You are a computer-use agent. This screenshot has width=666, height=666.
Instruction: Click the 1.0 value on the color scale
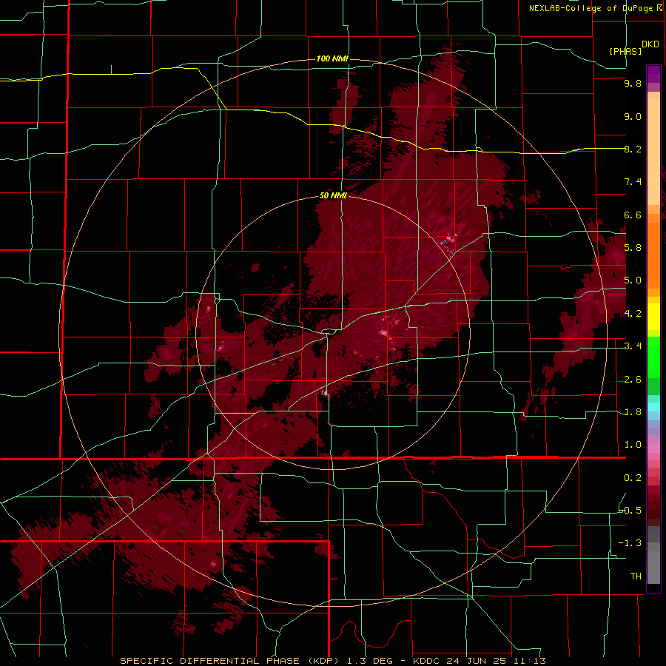click(633, 445)
